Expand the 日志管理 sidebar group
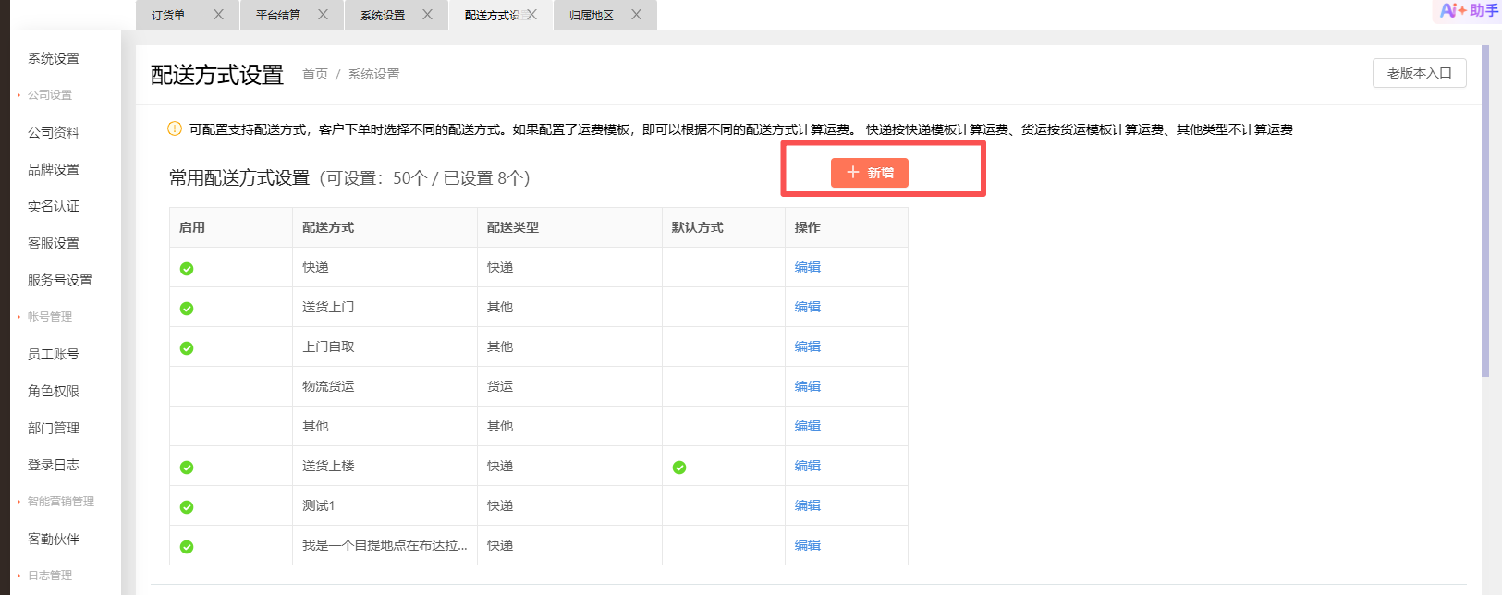1502x595 pixels. pyautogui.click(x=50, y=576)
